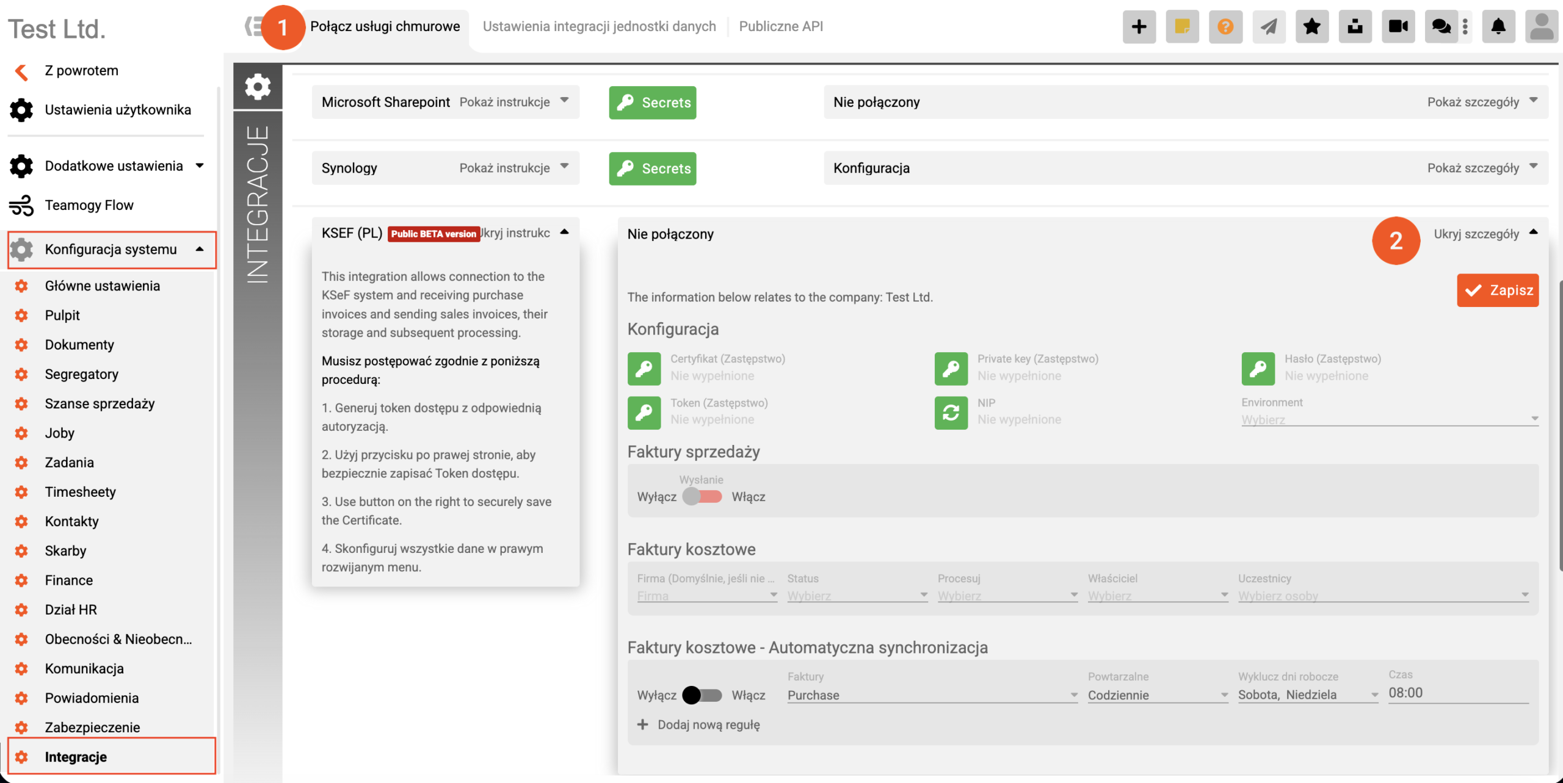Image resolution: width=1563 pixels, height=783 pixels.
Task: Click the orange question mark help icon
Action: point(1225,27)
